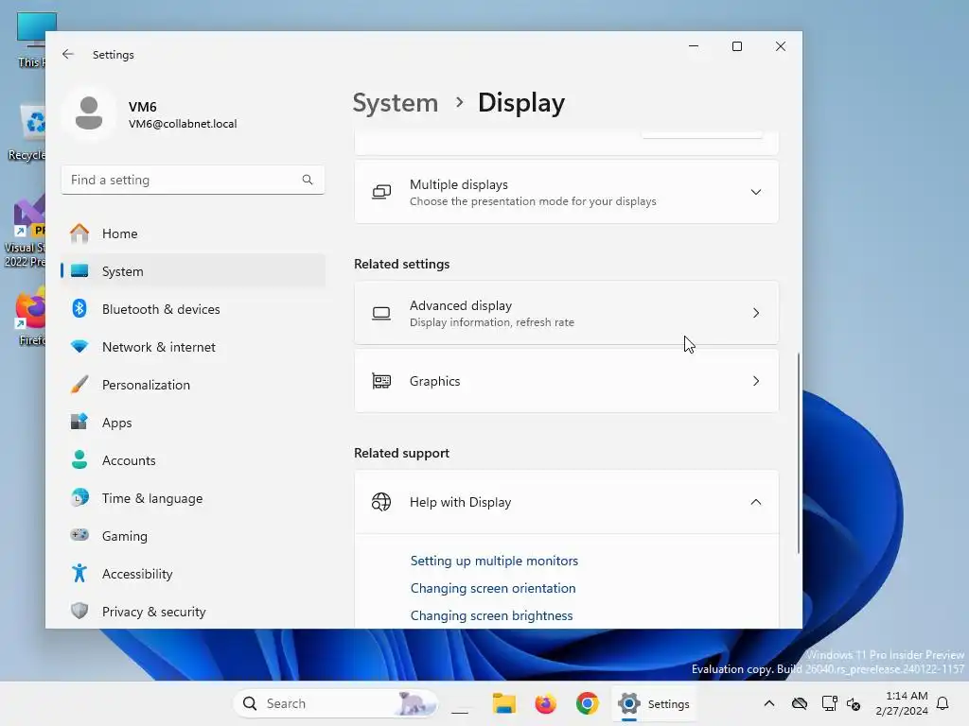969x726 pixels.
Task: Click System in the breadcrumb header
Action: click(395, 102)
